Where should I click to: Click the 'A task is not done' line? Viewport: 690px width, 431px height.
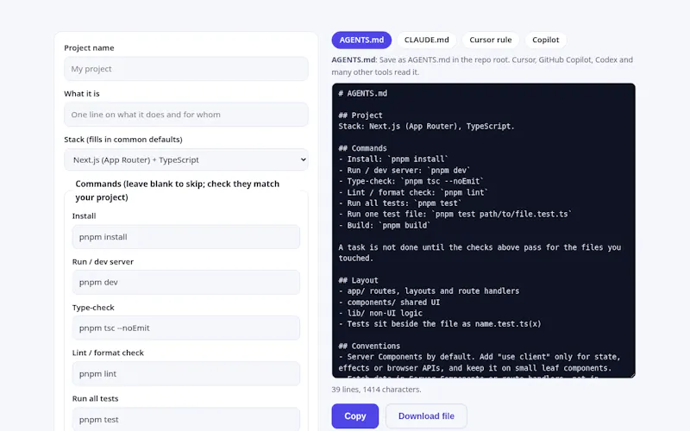(480, 253)
